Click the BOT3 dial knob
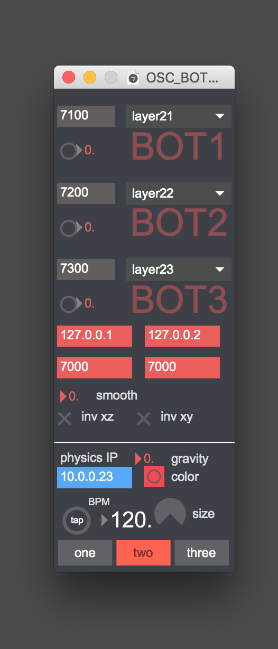Viewport: 278px width, 649px height. tap(69, 304)
